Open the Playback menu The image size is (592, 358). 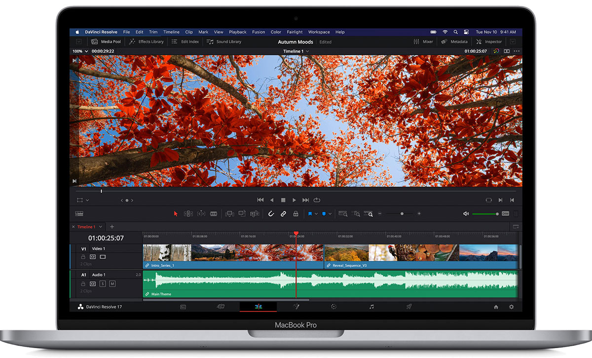237,32
